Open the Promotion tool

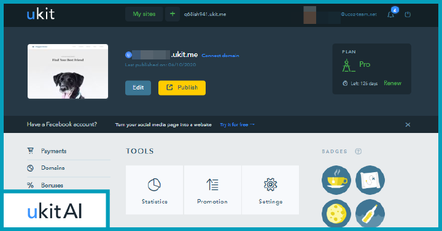[212, 190]
